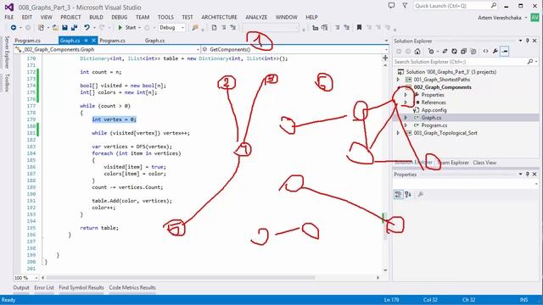Toggle auto-hide pin of the Solution Explorer panel
The width and height of the screenshot is (543, 305).
528,41
